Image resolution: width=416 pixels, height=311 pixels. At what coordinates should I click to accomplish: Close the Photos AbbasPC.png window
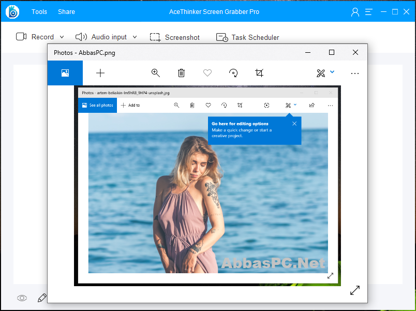click(x=355, y=52)
